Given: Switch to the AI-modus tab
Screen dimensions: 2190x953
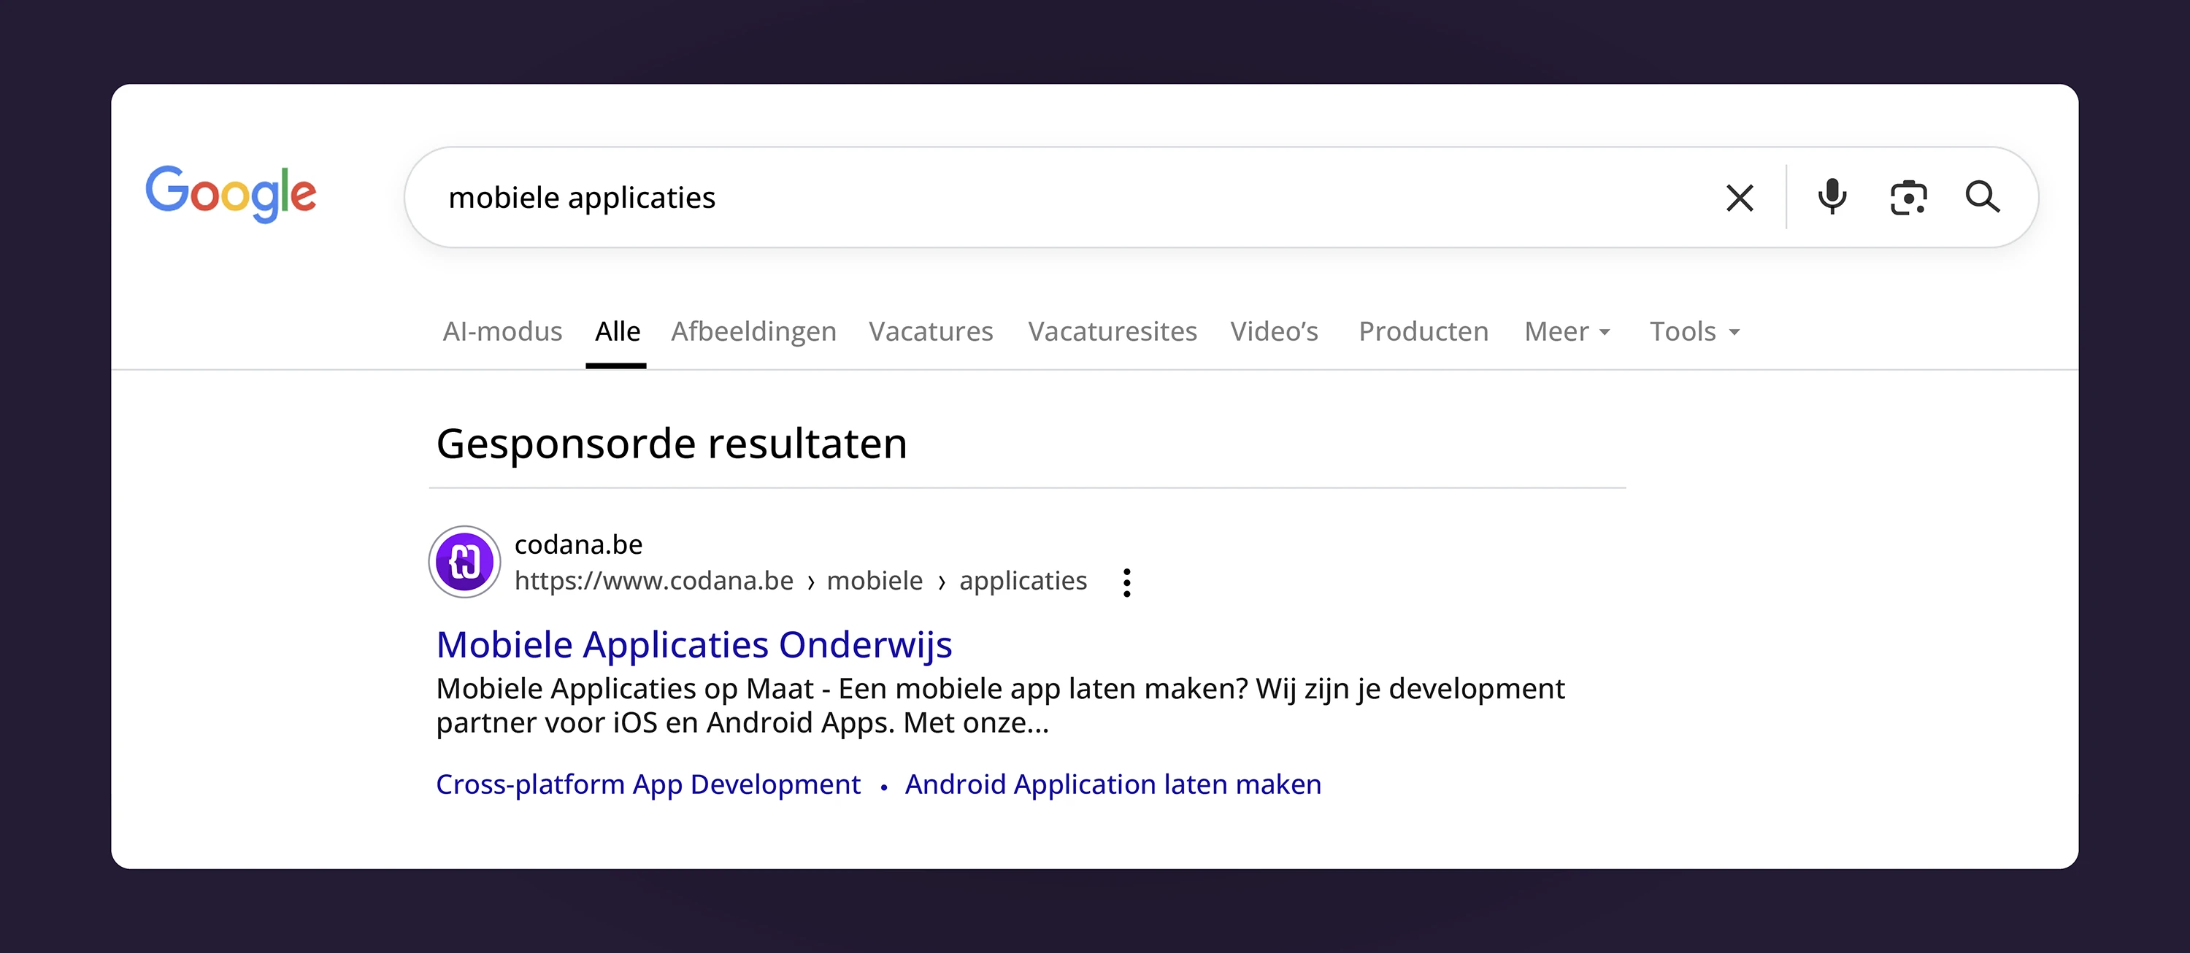Looking at the screenshot, I should click(502, 331).
